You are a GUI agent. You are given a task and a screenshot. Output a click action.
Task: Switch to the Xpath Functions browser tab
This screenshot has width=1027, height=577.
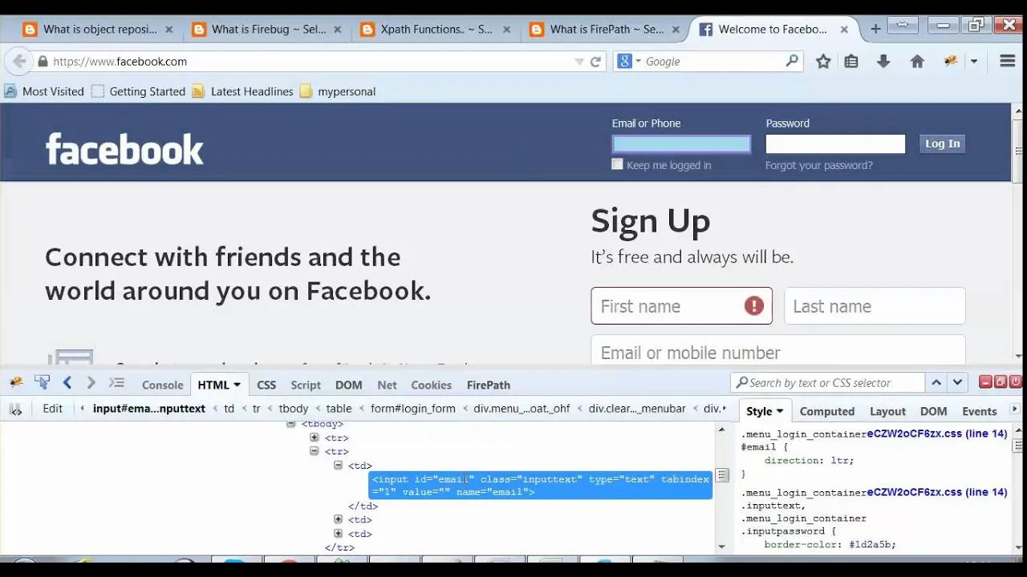pos(436,30)
